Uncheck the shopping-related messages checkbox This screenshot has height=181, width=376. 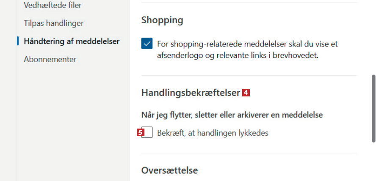click(147, 44)
